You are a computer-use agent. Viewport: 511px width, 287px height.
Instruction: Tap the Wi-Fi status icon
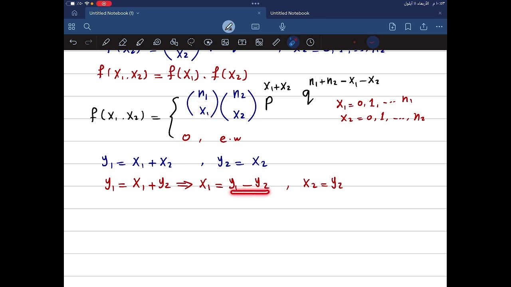pyautogui.click(x=87, y=4)
